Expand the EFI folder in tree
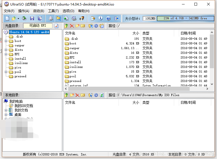Image resolution: width=217 pixels, height=159 pixels. (x=6, y=54)
